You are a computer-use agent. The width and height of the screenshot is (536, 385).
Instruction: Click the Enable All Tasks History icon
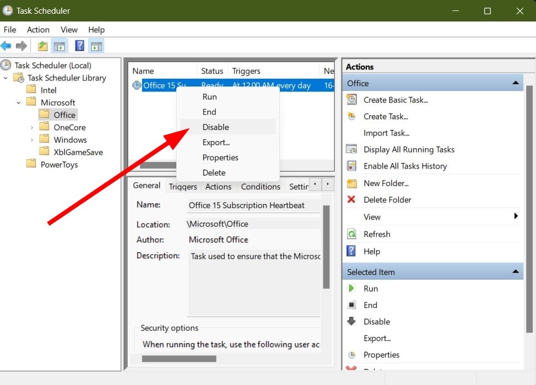point(351,166)
